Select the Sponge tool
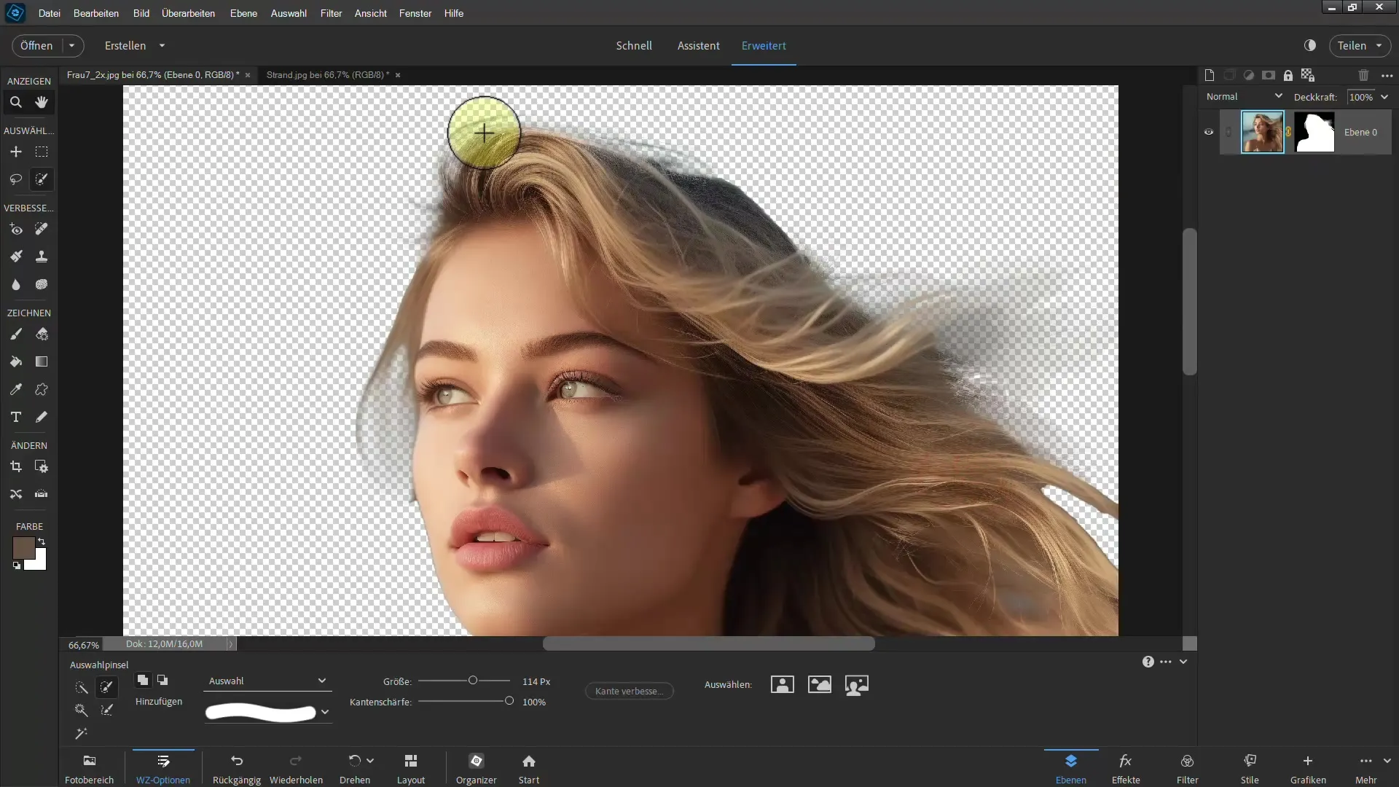Image resolution: width=1399 pixels, height=787 pixels. click(x=42, y=284)
